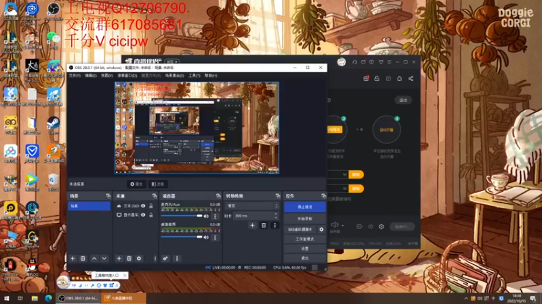Pop out the Sources dock panel
Screen dimensions: 542x304
coord(154,196)
